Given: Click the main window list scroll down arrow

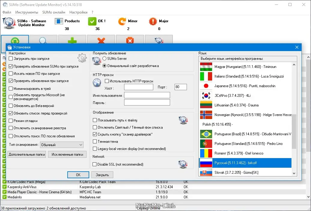Looking at the screenshot, I should (308, 197).
